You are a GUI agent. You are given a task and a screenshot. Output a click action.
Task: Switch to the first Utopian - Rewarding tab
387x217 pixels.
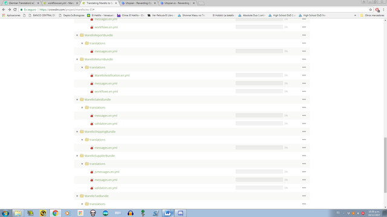(138, 3)
